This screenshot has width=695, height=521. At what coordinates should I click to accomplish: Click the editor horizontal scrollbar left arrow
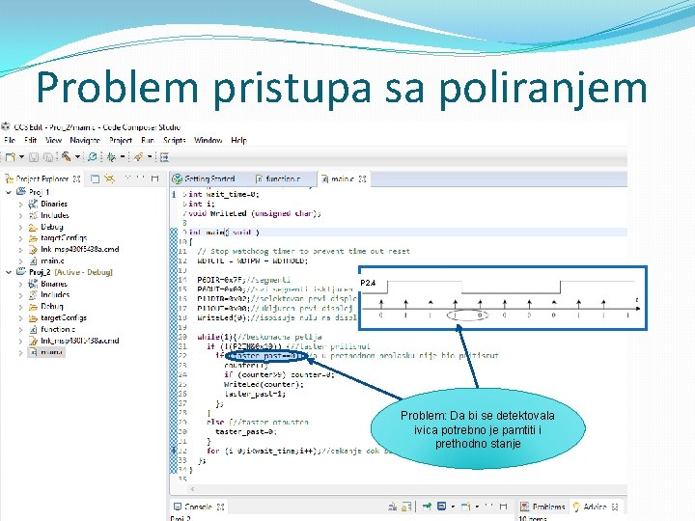pyautogui.click(x=192, y=489)
